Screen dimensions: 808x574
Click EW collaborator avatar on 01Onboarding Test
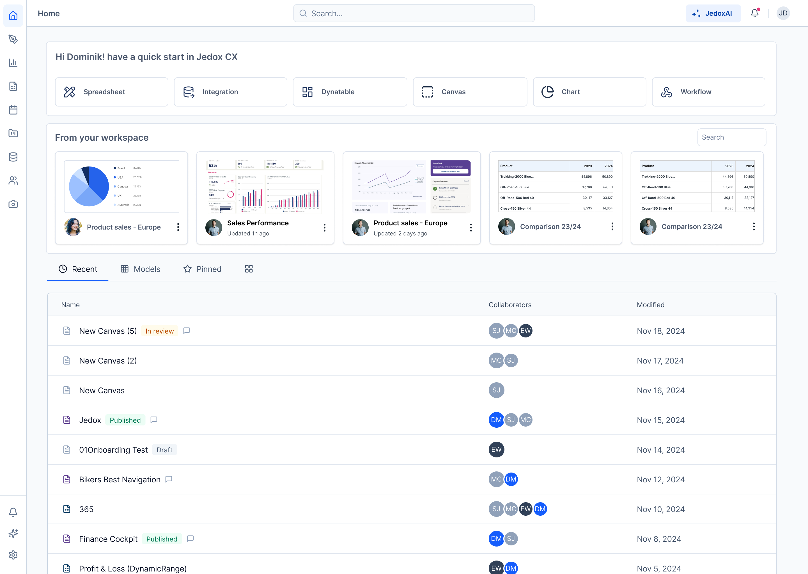(496, 450)
